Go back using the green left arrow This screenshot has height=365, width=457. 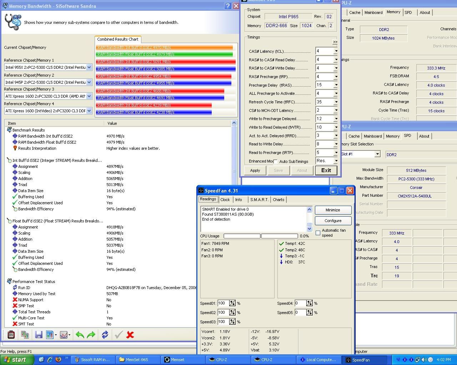[80, 335]
